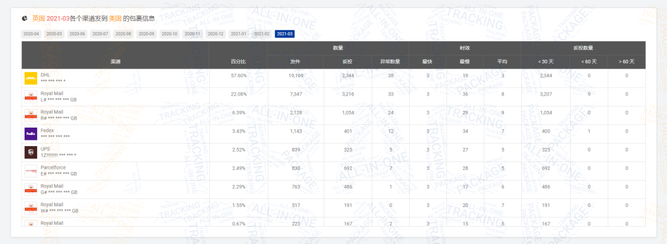Switch to the 2020-12 month tab

click(216, 34)
